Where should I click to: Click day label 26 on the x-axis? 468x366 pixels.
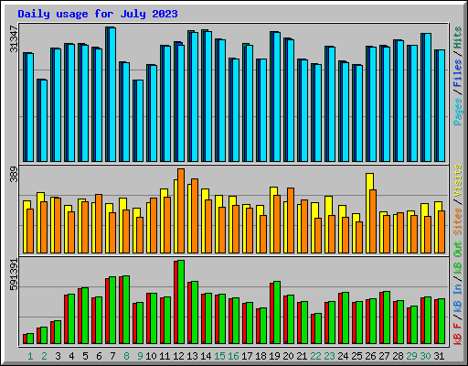370,356
